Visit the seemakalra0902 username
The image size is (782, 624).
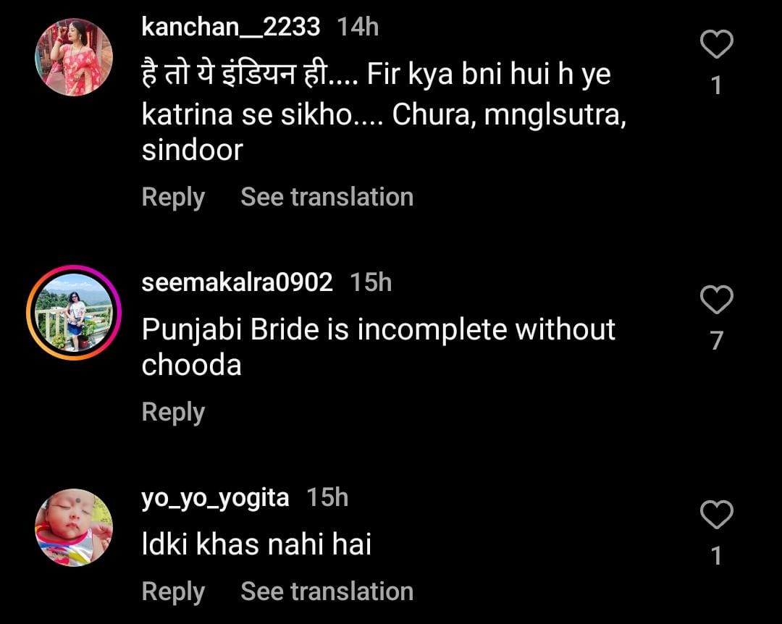(x=237, y=282)
